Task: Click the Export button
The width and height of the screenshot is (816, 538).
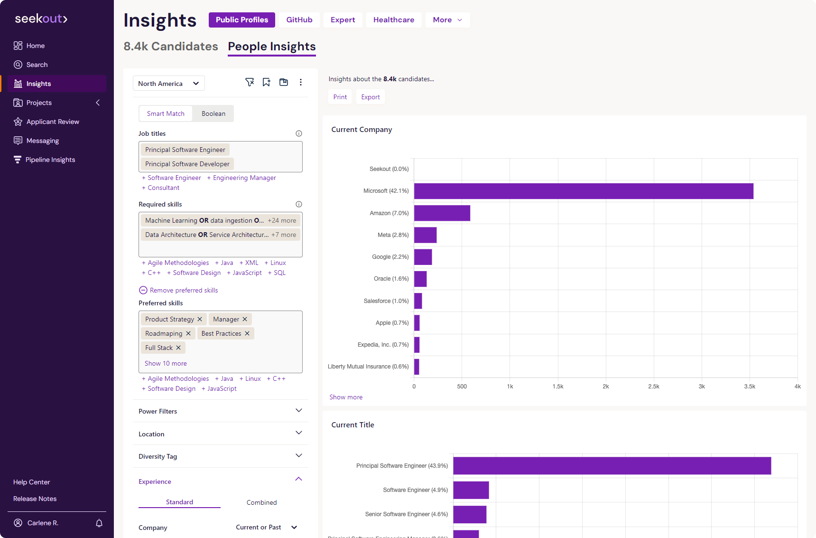Action: [x=370, y=97]
